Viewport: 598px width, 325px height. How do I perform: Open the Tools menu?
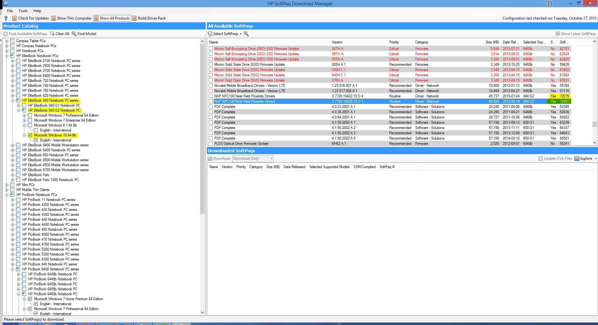[x=23, y=11]
